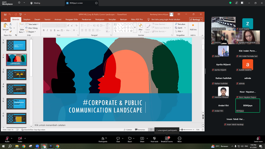Screen dimensions: 265x149
Task: Open File Explorer from the taskbar
Action: (x=17, y=146)
